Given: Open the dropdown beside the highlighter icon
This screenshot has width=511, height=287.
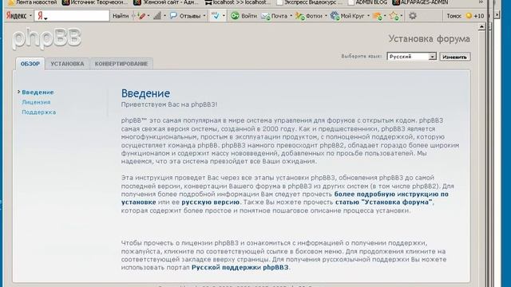Looking at the screenshot, I should tap(149, 16).
